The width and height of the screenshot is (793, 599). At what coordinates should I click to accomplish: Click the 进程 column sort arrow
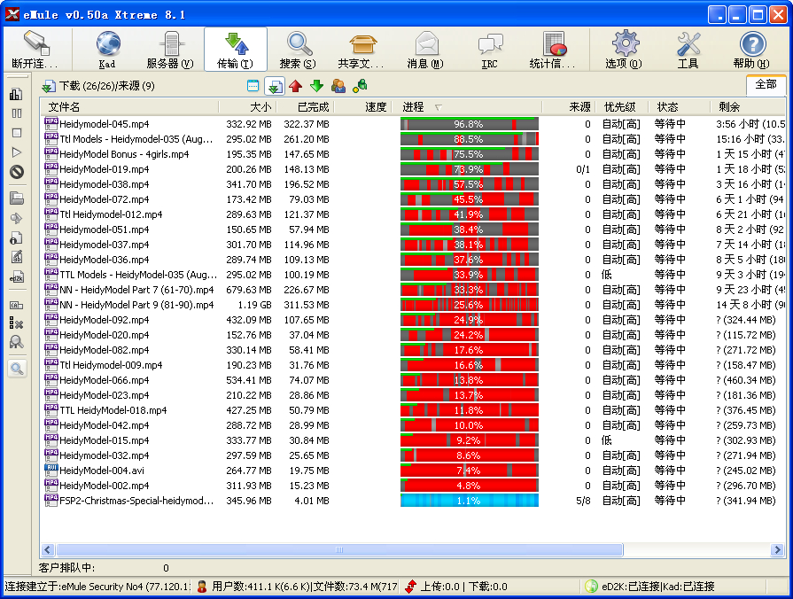[439, 108]
